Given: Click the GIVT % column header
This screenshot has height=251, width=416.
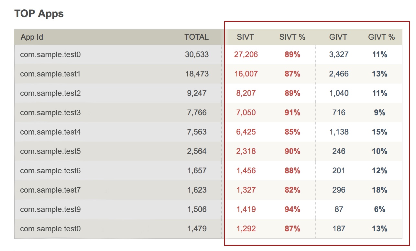Looking at the screenshot, I should pos(381,37).
